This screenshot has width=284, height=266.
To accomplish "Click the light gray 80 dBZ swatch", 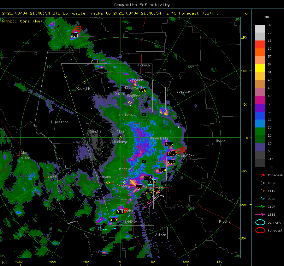I will tap(260, 28).
